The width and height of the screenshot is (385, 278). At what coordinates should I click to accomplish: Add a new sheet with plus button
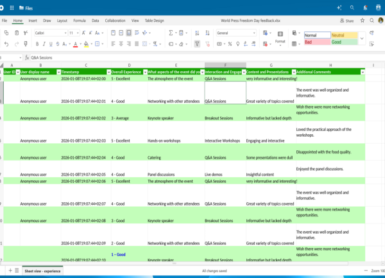coord(10,271)
